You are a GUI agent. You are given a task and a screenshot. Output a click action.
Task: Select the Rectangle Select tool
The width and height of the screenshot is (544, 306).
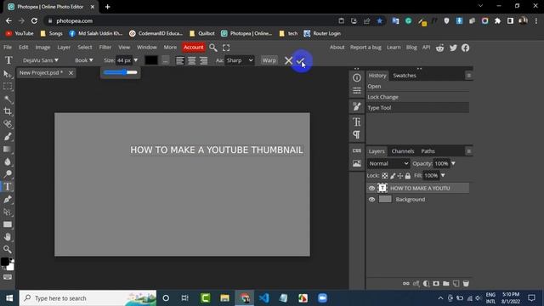click(8, 87)
